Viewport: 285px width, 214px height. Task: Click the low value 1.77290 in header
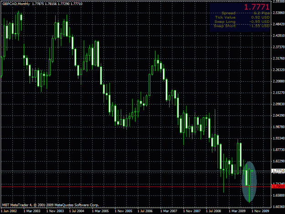(x=63, y=4)
